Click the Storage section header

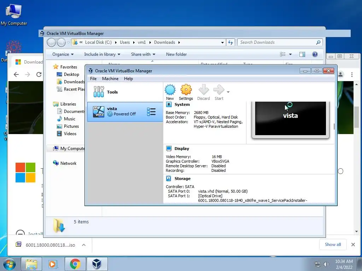pos(182,179)
